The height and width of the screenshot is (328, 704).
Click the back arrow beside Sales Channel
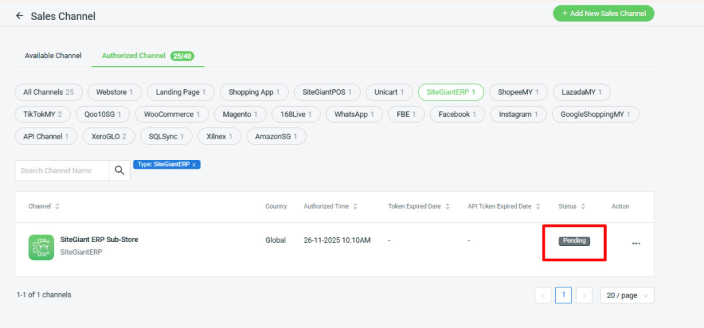tap(19, 16)
